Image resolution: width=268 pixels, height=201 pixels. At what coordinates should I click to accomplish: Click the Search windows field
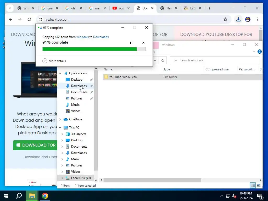click(215, 60)
